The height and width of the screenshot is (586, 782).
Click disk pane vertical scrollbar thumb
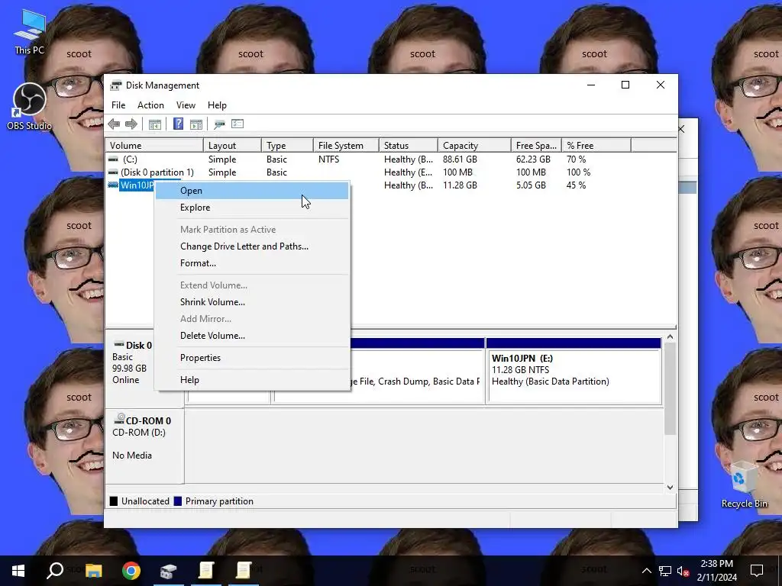click(x=671, y=388)
